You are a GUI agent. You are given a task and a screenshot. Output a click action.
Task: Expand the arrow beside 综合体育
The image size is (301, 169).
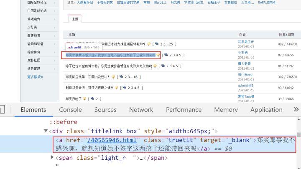pos(54,52)
